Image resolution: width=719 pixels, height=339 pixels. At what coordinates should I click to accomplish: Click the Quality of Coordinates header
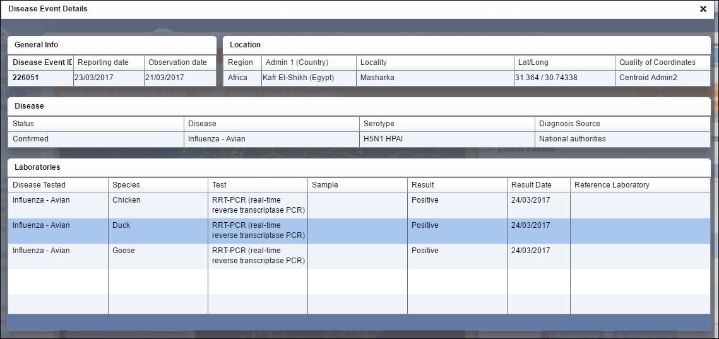pos(663,63)
